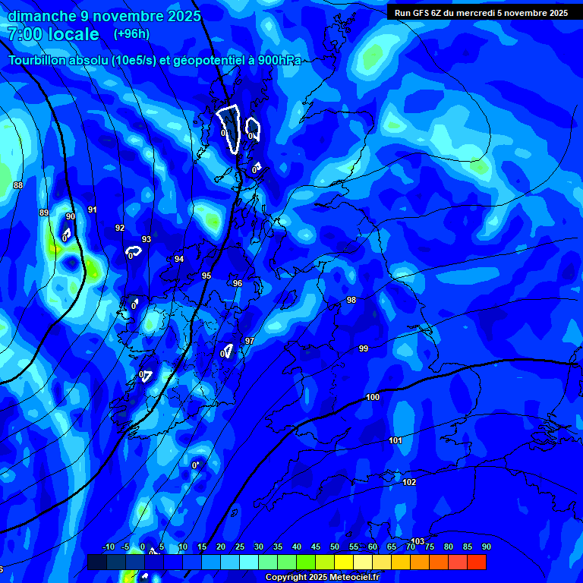This screenshot has height=583, width=583.
Task: Click the largest white-outlined zero vorticity contour
Action: pos(229,126)
